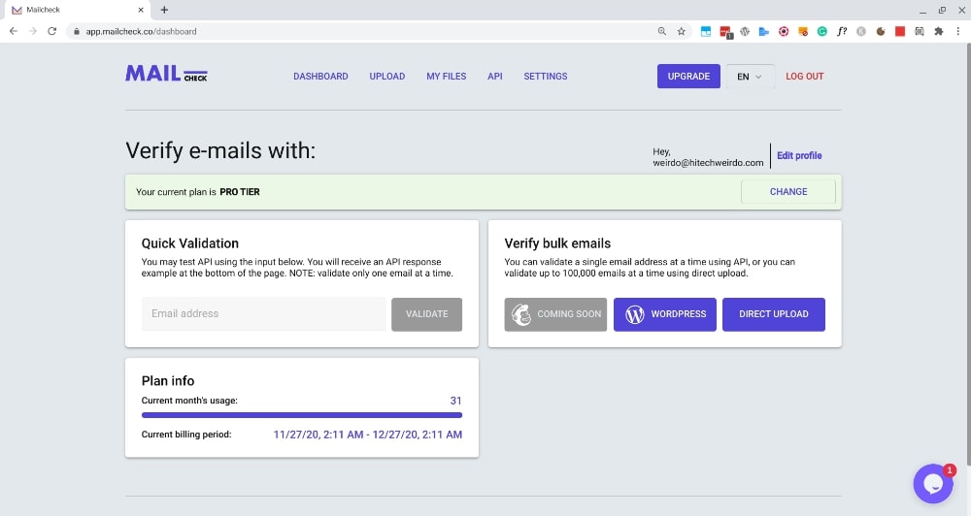Click the screenshot capture extension icon
This screenshot has width=971, height=516.
click(919, 31)
